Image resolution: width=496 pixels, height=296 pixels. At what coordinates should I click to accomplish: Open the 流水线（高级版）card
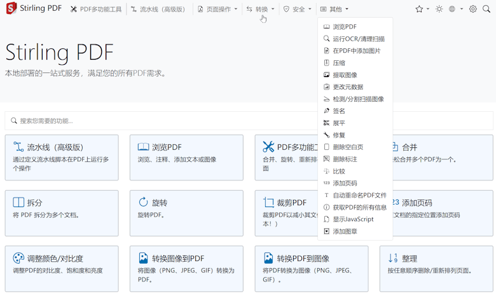pos(62,158)
